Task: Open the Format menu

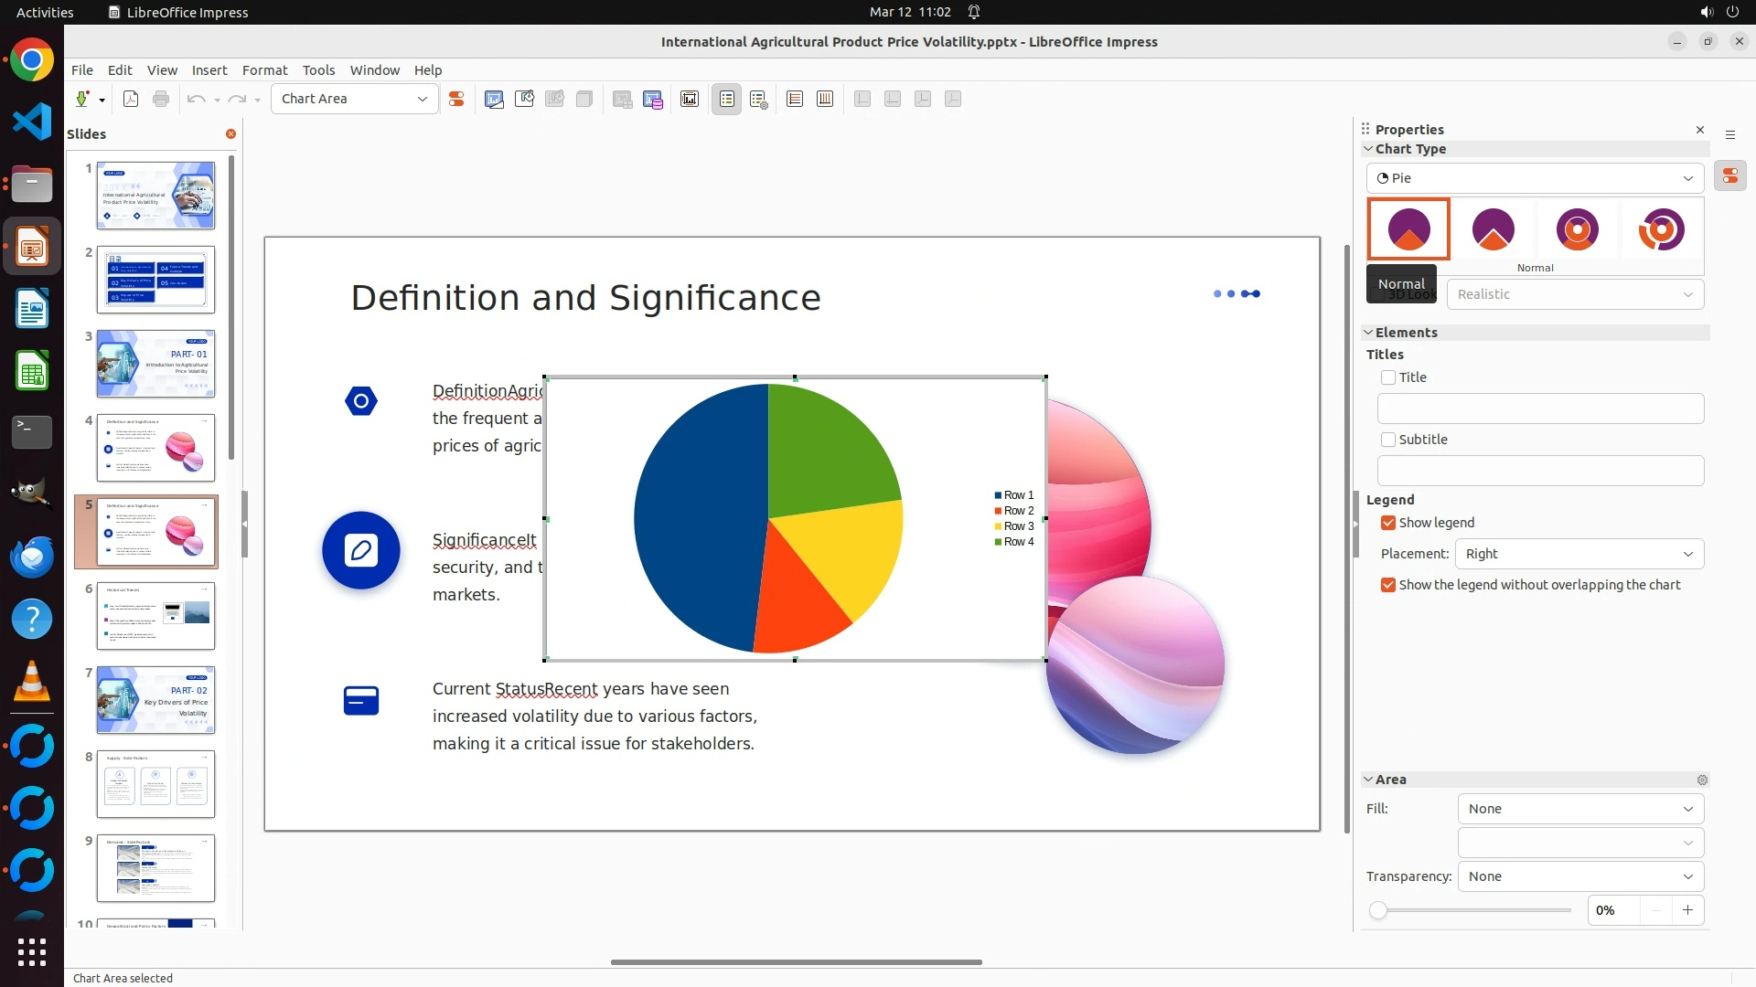Action: coord(264,70)
